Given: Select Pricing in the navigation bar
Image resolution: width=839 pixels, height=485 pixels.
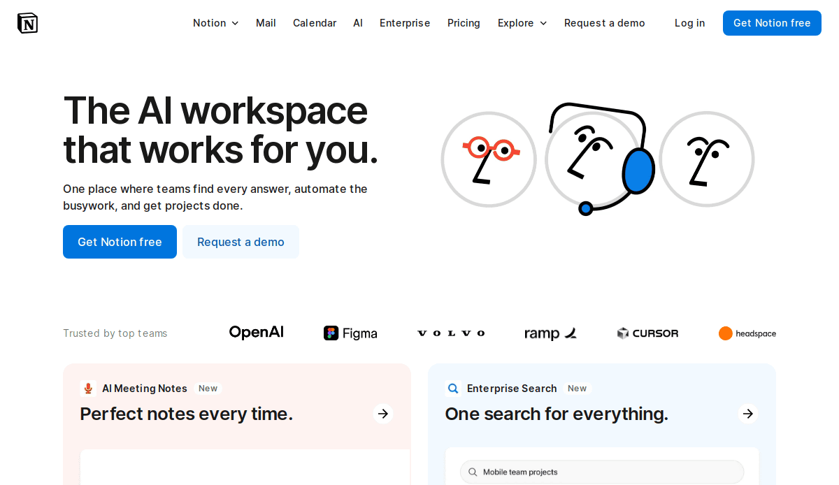Looking at the screenshot, I should (x=464, y=22).
